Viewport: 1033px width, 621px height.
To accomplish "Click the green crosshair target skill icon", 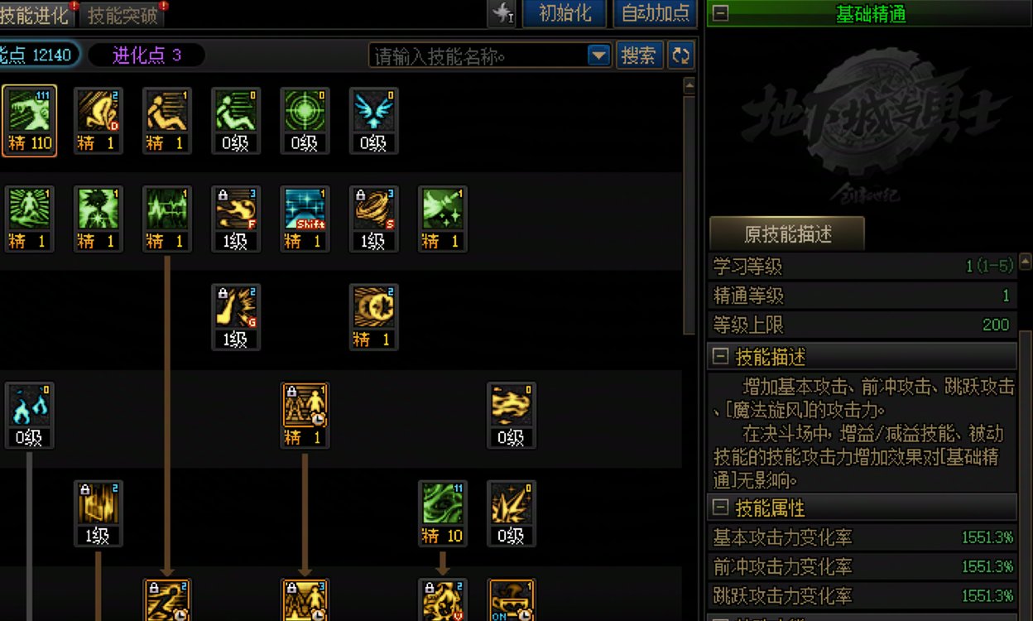I will pyautogui.click(x=305, y=121).
